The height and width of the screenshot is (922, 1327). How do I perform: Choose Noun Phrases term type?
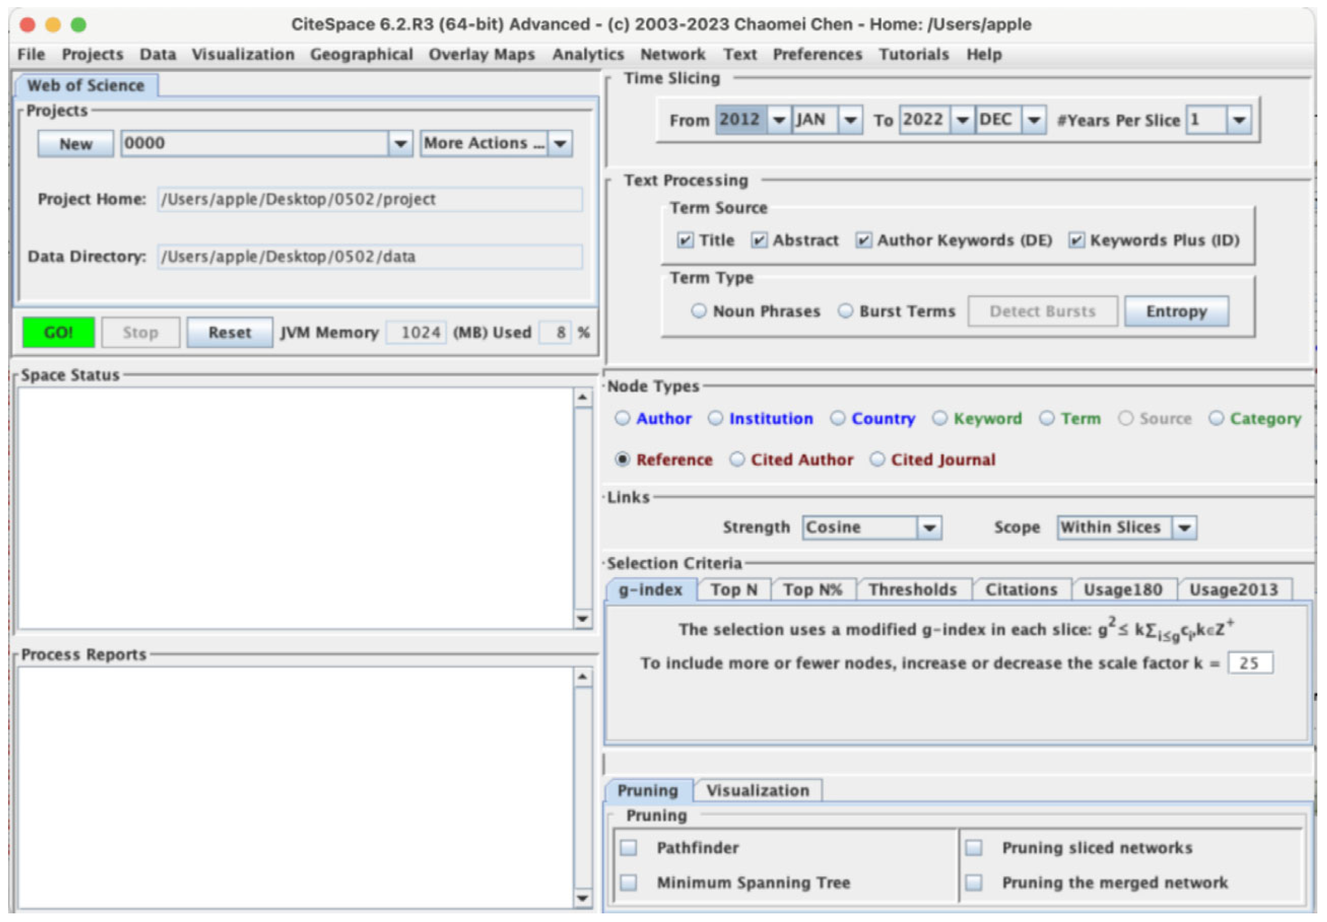[698, 311]
